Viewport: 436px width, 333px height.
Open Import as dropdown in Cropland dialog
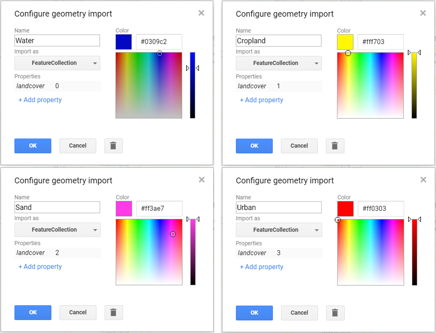[279, 63]
